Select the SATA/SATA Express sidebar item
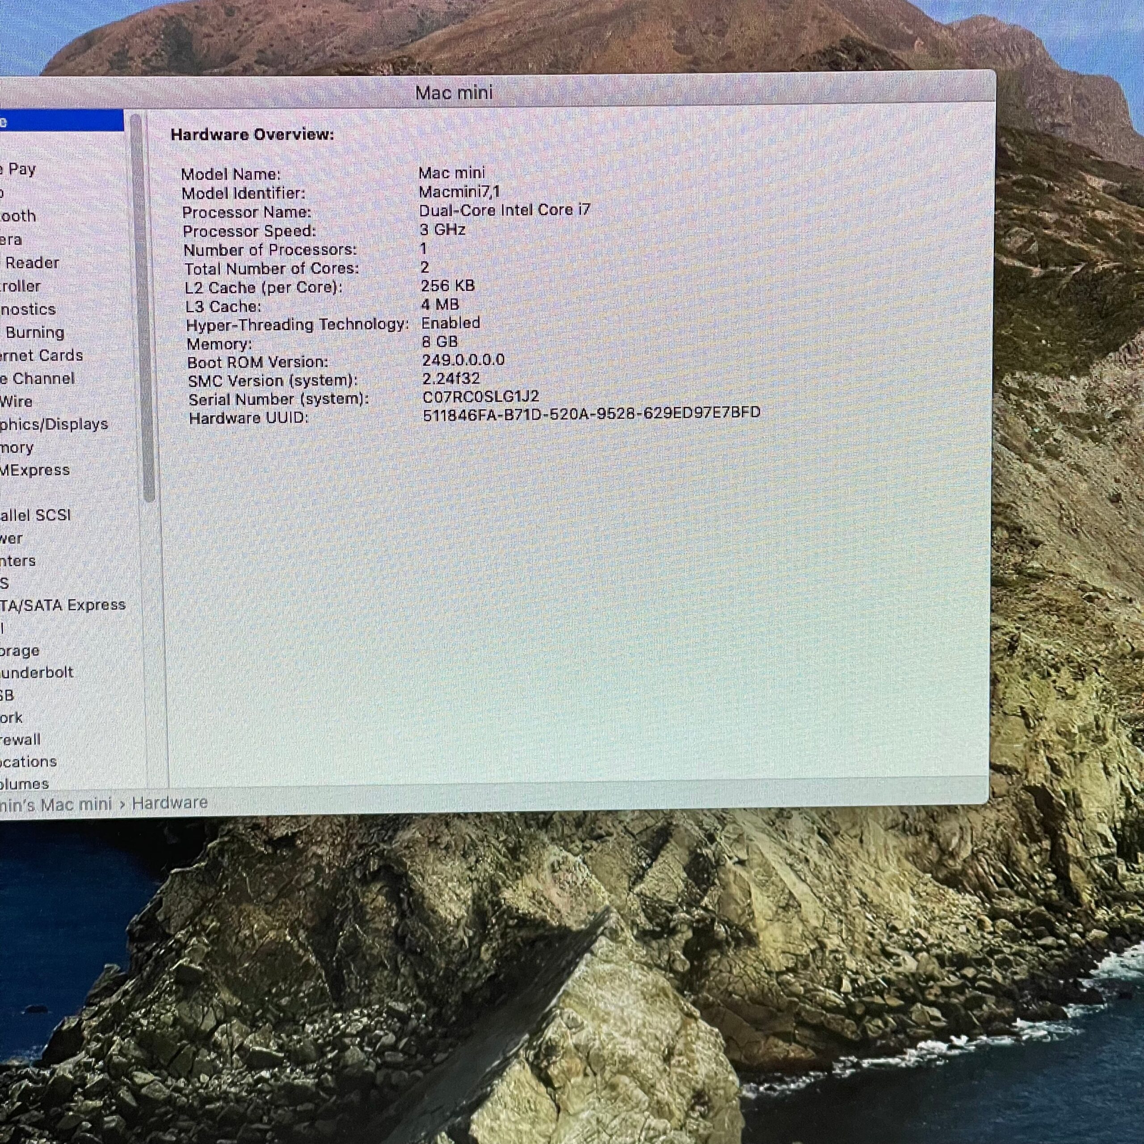Screen dimensions: 1144x1144 point(63,605)
